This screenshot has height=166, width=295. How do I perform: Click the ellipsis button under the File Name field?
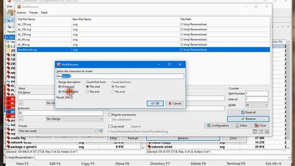[21, 103]
